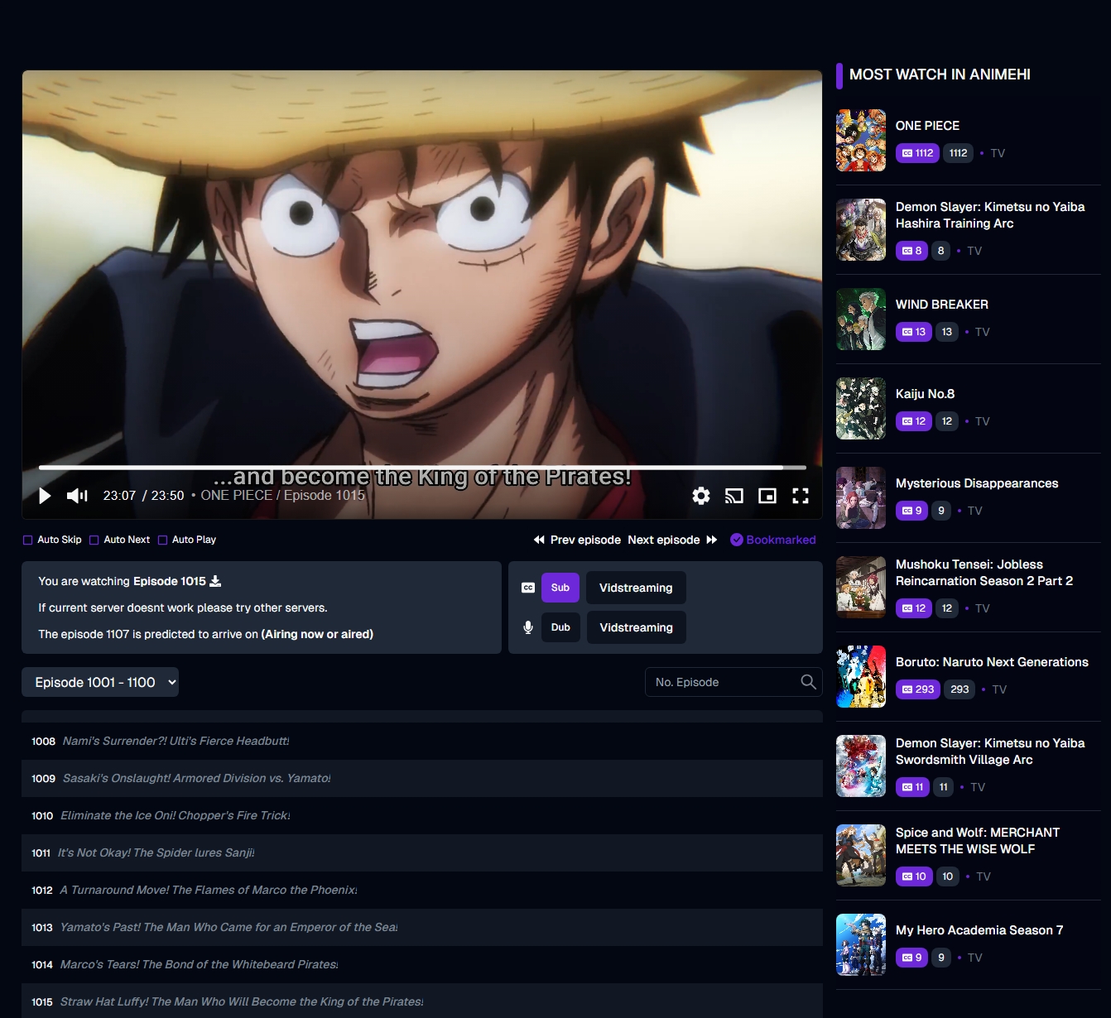This screenshot has width=1111, height=1018.
Task: Open Mushoku Tensei poster thumbnail
Action: [x=861, y=587]
